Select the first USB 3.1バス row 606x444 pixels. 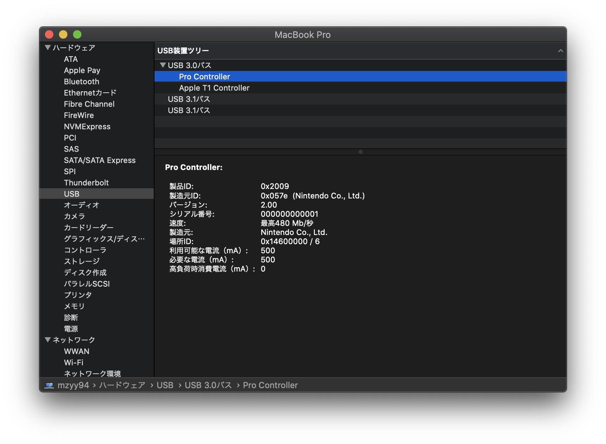[x=361, y=99]
